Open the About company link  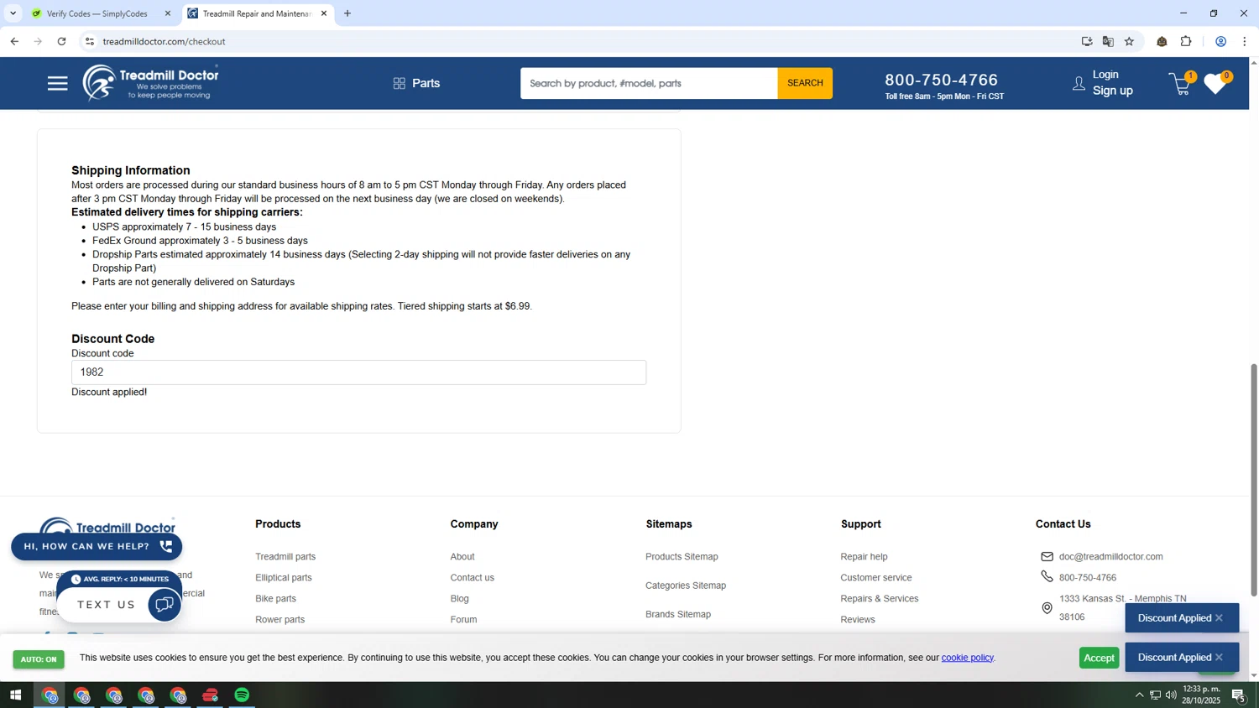click(x=462, y=557)
